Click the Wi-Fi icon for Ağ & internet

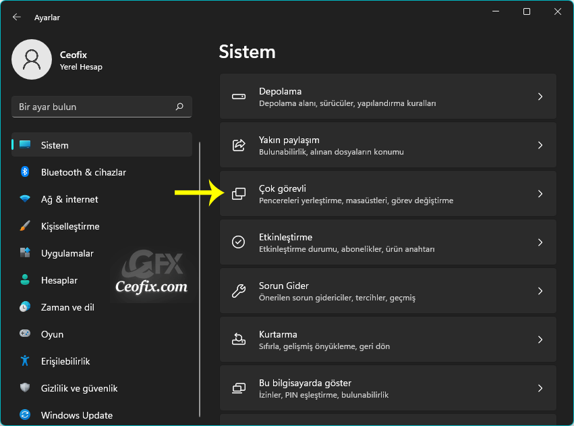pos(25,199)
